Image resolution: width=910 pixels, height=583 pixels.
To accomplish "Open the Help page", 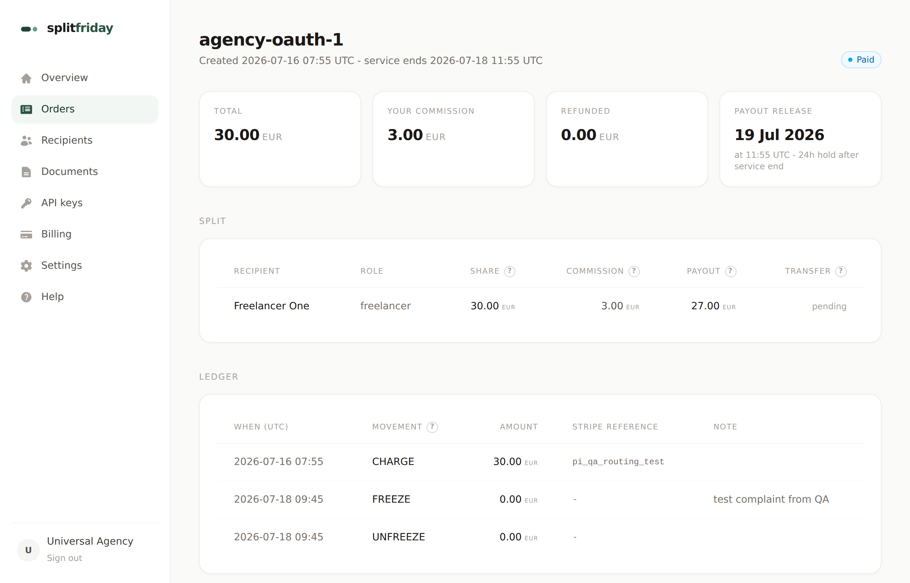I will (x=85, y=297).
